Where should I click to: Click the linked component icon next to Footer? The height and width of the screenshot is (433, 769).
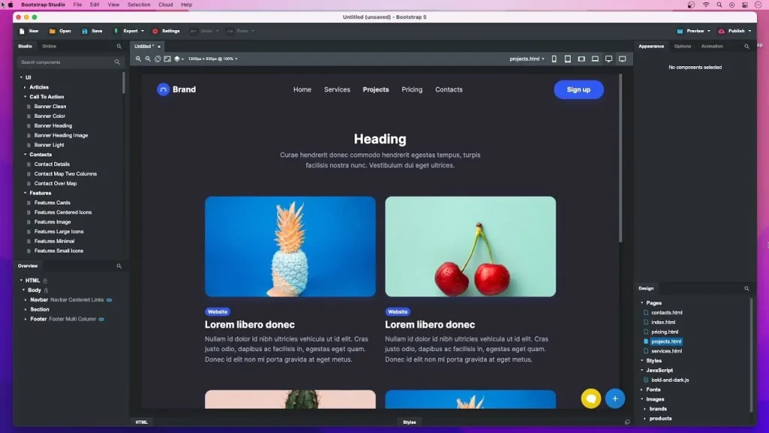101,319
